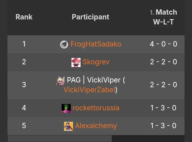Image resolution: width=192 pixels, height=142 pixels.
Task: Click FrogHatSadako's avatar icon
Action: point(64,44)
